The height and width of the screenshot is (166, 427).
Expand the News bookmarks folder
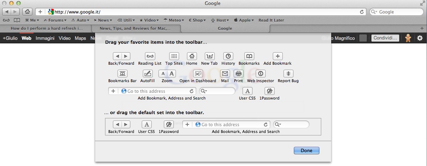(103, 20)
